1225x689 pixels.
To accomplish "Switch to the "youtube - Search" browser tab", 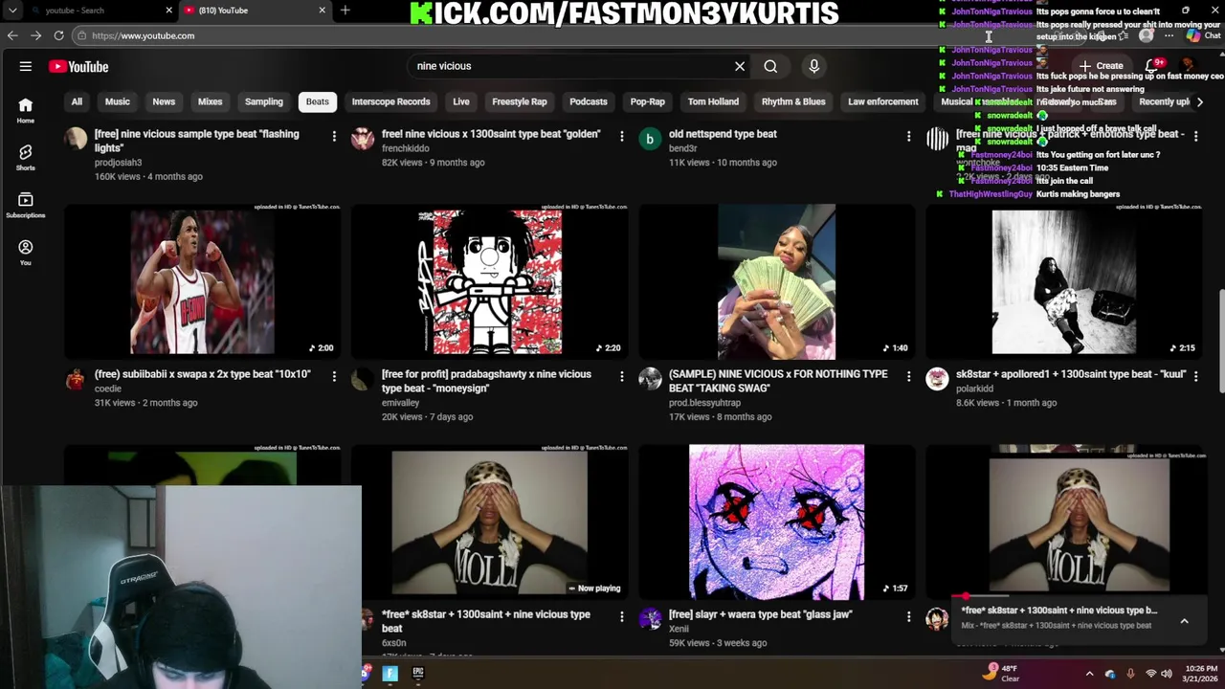I will [100, 11].
